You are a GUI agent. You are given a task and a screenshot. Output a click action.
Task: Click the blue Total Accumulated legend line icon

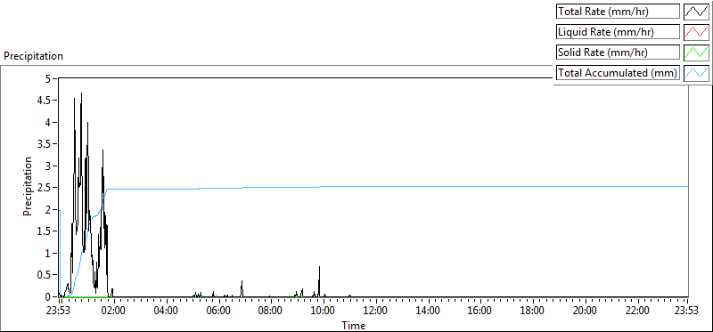point(697,73)
